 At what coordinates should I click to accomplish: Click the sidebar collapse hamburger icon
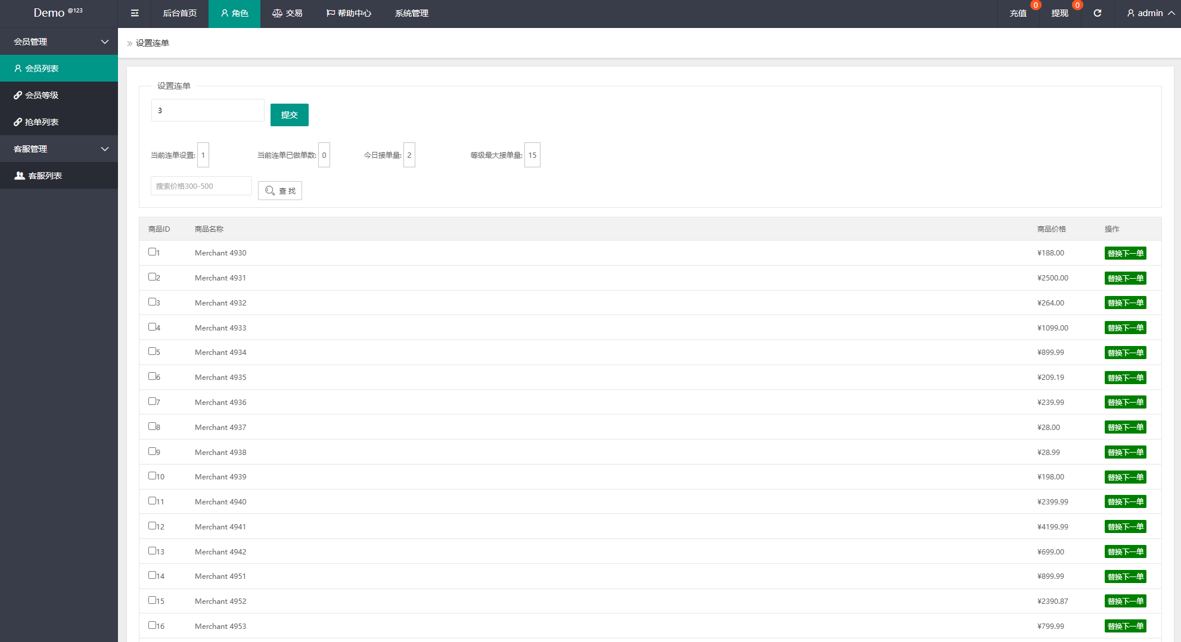click(135, 13)
